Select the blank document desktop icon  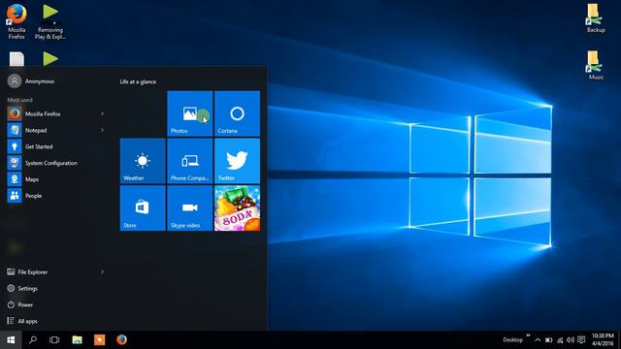point(16,59)
